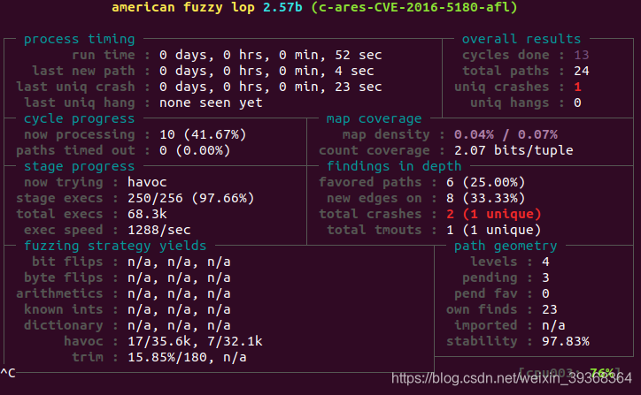Click the total tmouts value '1 (1 unique)'
This screenshot has height=395, width=641.
494,230
